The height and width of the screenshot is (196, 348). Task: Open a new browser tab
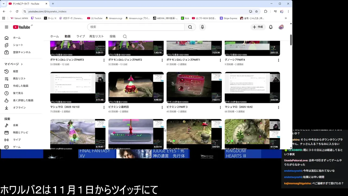(x=53, y=4)
